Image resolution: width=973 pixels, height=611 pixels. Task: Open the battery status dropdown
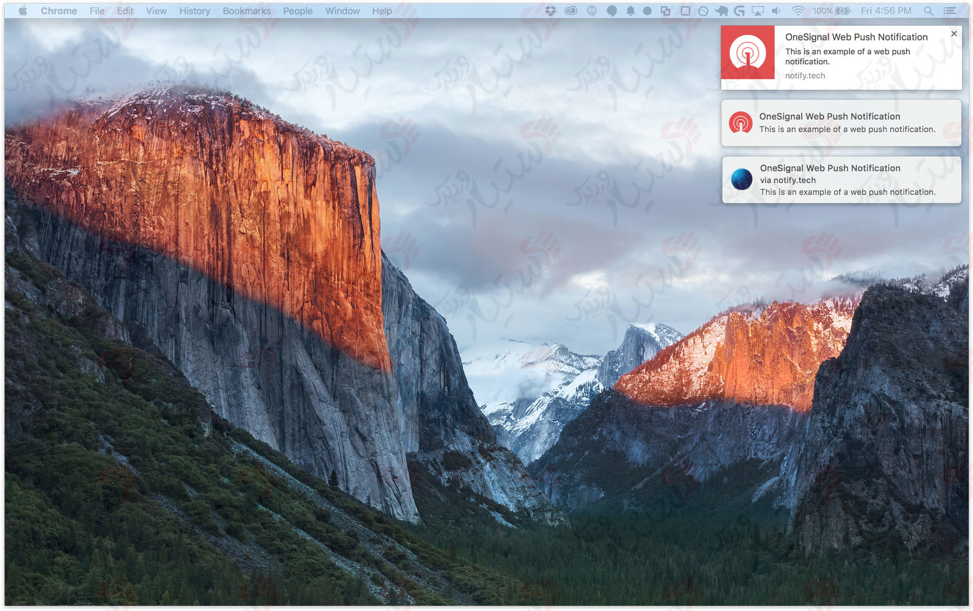[x=844, y=10]
